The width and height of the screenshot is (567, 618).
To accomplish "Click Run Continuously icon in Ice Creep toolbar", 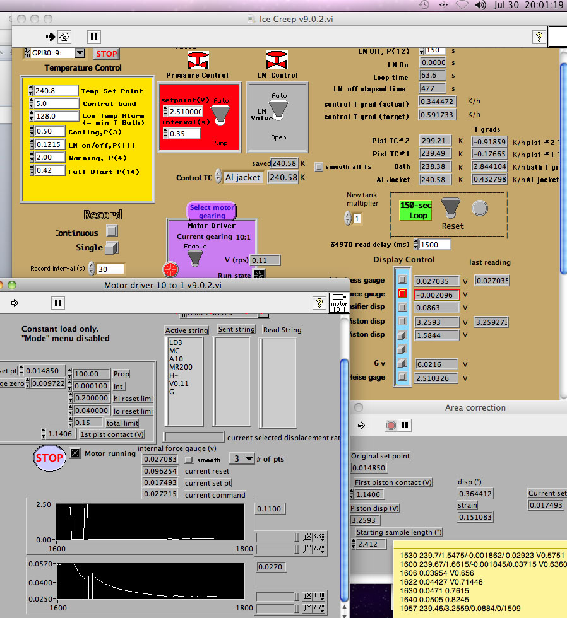I will (x=64, y=37).
